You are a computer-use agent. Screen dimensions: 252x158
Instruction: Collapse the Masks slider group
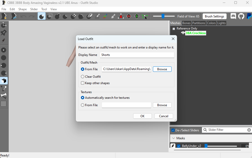pyautogui.click(x=173, y=138)
